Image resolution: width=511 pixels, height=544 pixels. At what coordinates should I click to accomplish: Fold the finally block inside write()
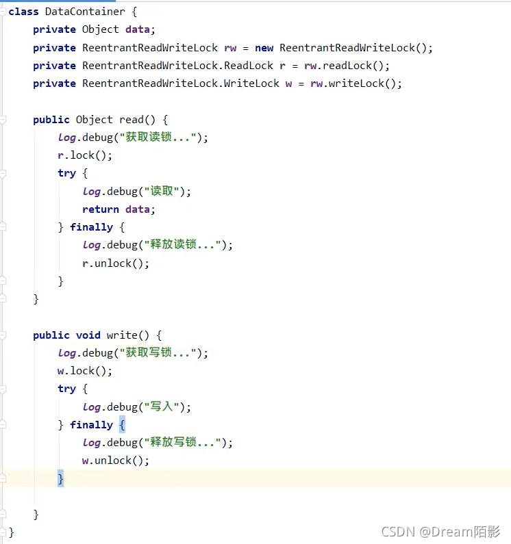tap(3, 424)
